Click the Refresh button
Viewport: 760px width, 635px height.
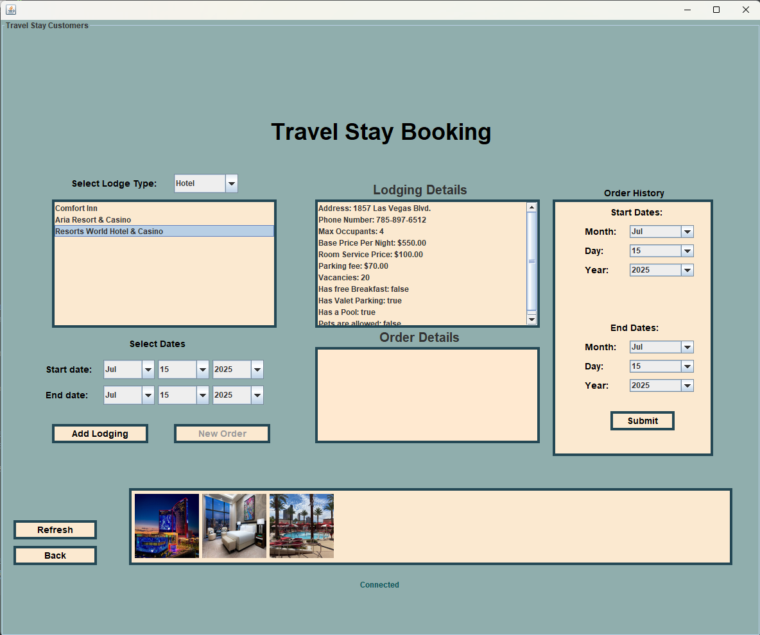[55, 530]
